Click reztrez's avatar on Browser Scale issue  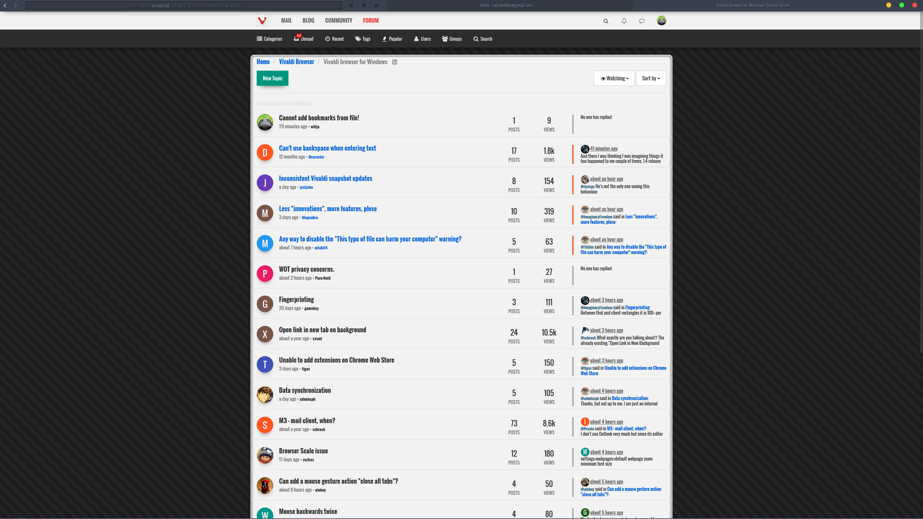[265, 455]
